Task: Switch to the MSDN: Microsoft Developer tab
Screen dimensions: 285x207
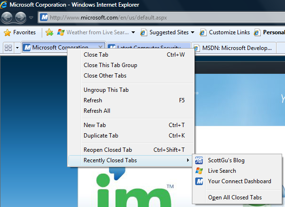Action: pyautogui.click(x=234, y=48)
